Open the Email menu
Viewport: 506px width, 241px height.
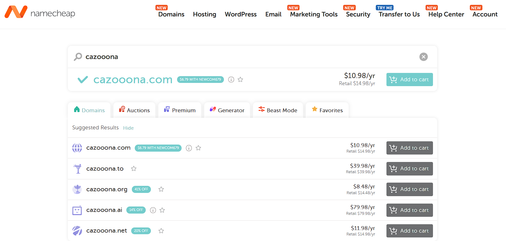click(273, 14)
